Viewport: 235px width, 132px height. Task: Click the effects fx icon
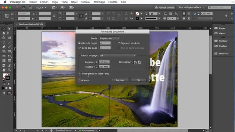[x=176, y=14]
